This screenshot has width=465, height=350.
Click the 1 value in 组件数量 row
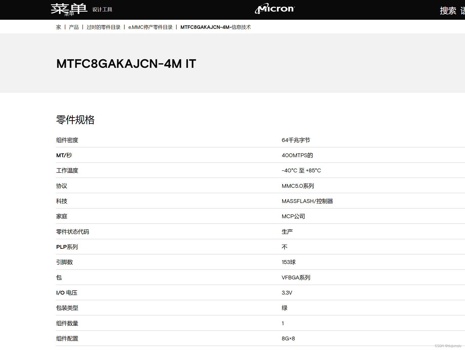tap(283, 323)
